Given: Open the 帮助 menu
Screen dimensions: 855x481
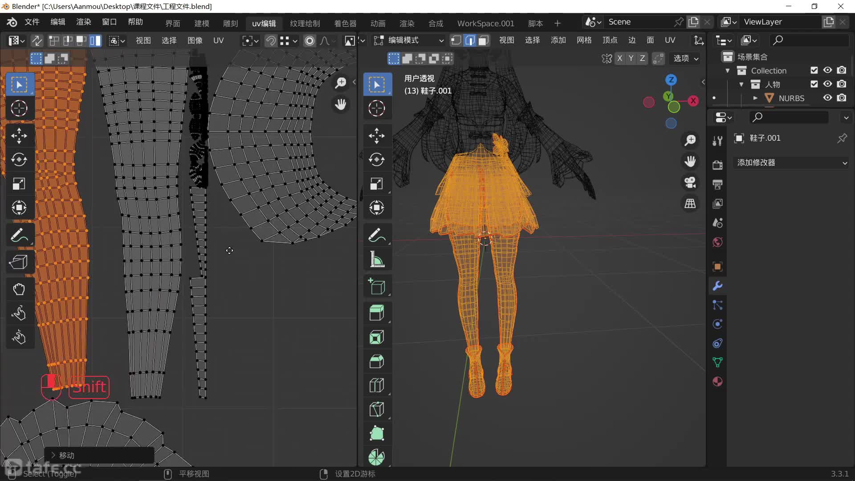Looking at the screenshot, I should pyautogui.click(x=135, y=22).
